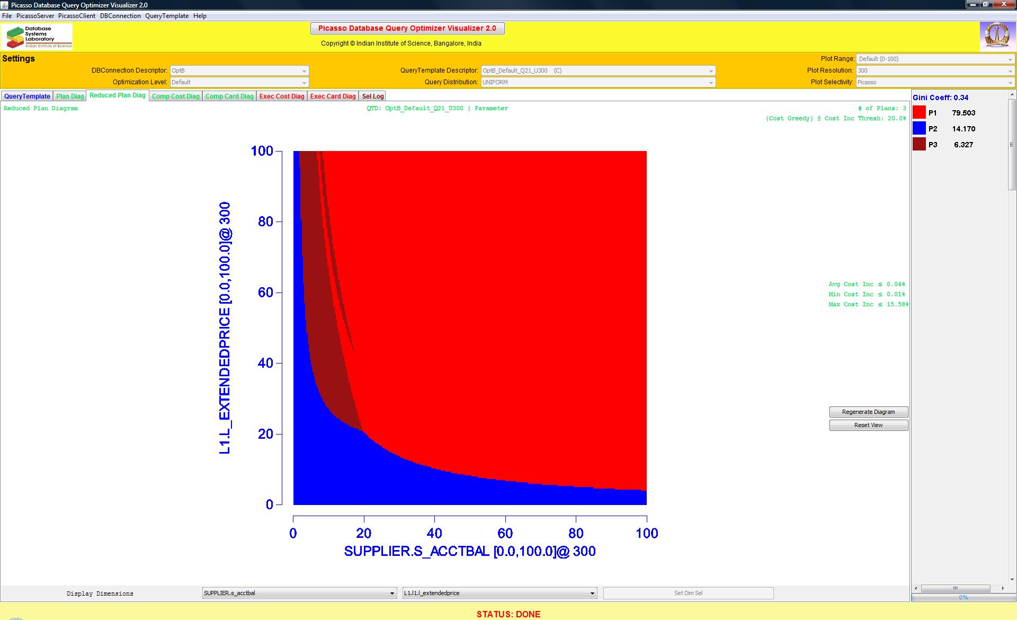
Task: Click the Set Dim Sel button
Action: (x=688, y=593)
